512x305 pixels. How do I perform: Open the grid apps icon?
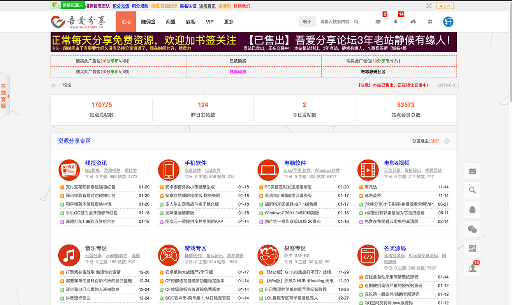click(430, 22)
